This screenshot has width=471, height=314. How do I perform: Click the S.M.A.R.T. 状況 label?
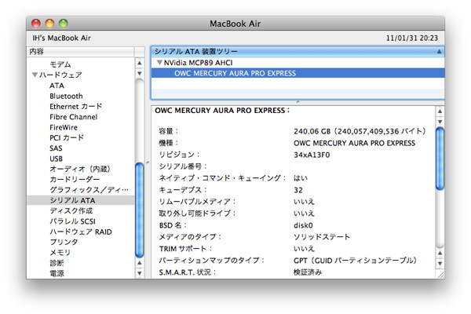[x=188, y=272]
